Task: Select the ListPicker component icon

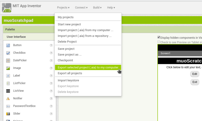Action: 8,83
